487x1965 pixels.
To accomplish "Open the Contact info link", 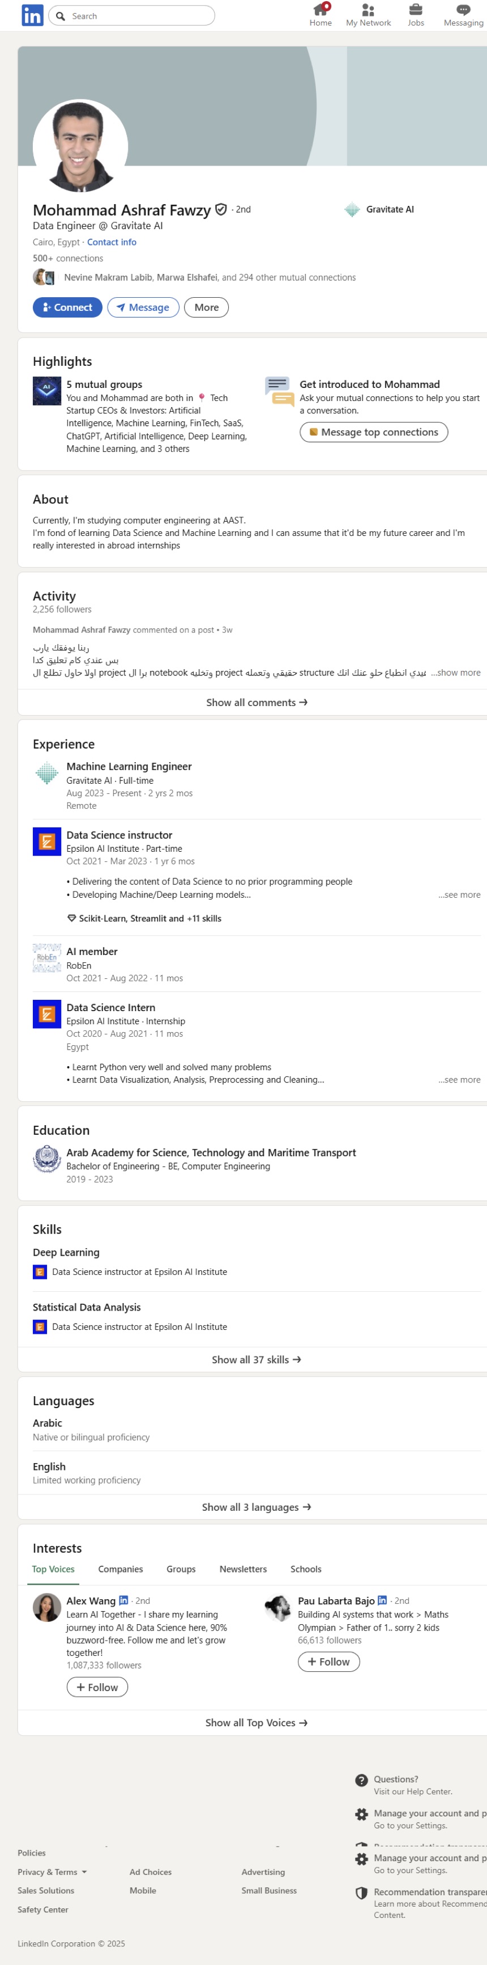I will 111,243.
